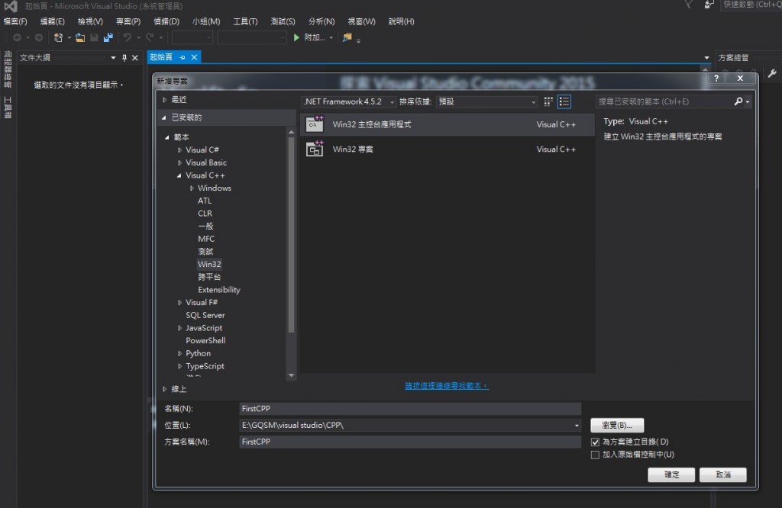Image resolution: width=782 pixels, height=508 pixels.
Task: Select the Win32 專案 template row
Action: [x=448, y=149]
